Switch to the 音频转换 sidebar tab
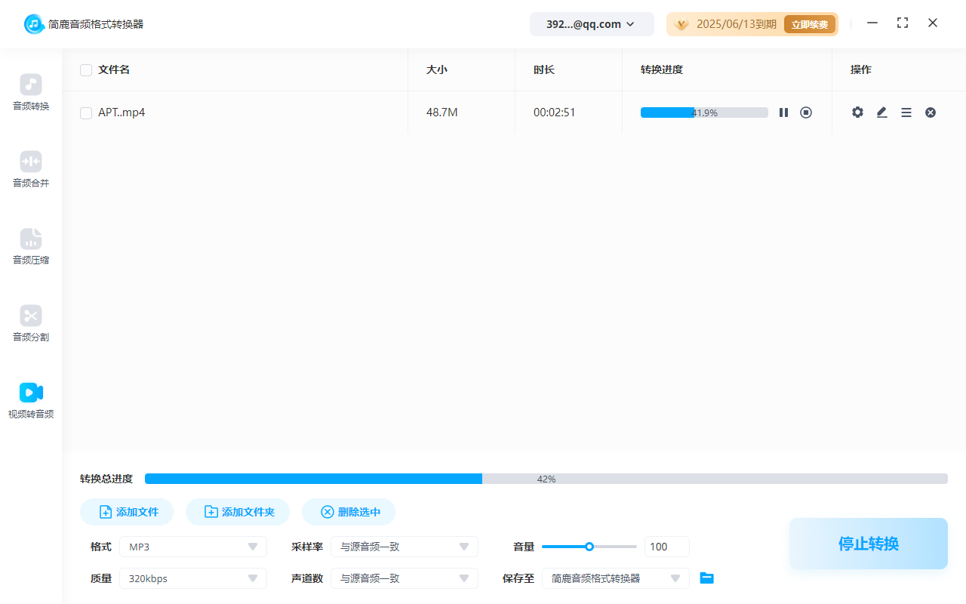Viewport: 966px width, 604px height. pos(30,92)
